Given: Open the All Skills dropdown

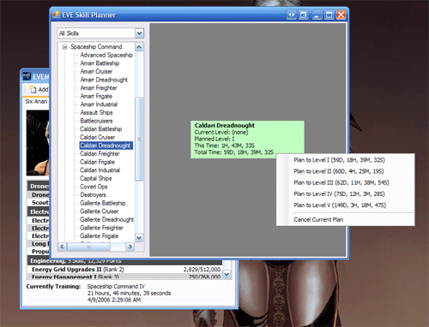Looking at the screenshot, I should 139,33.
